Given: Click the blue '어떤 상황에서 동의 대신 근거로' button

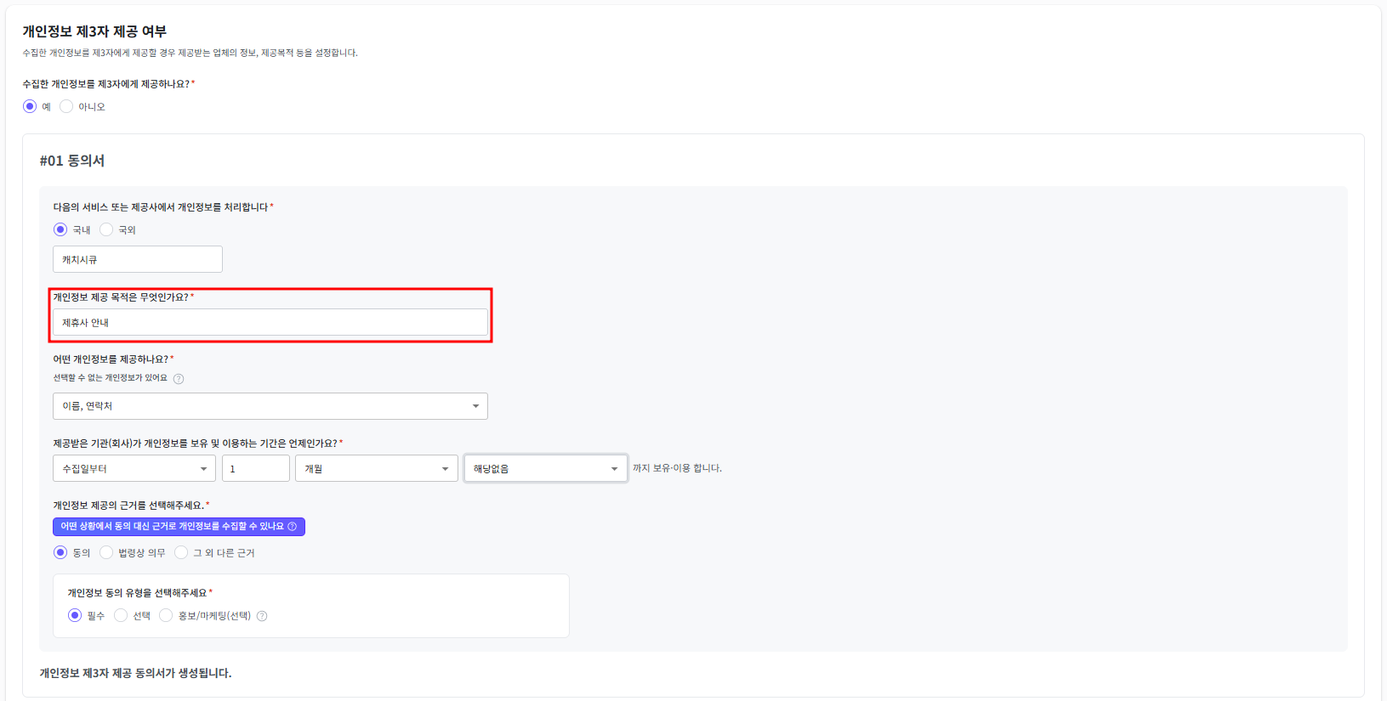Looking at the screenshot, I should tap(179, 527).
